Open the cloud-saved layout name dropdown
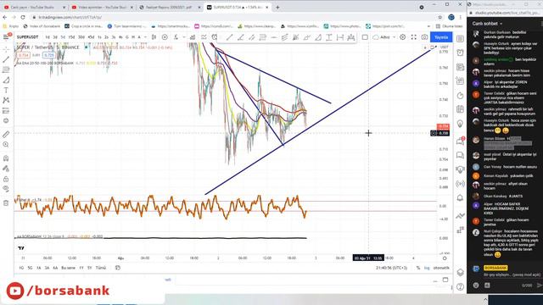 (384, 37)
